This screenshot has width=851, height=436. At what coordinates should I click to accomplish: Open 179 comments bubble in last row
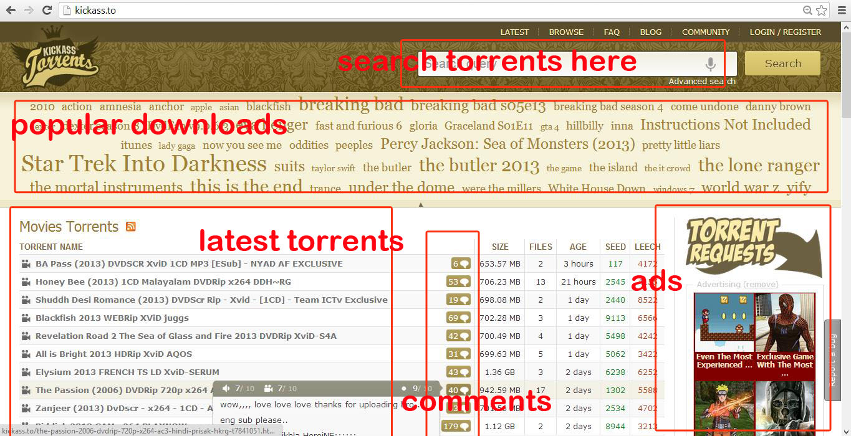tap(456, 426)
